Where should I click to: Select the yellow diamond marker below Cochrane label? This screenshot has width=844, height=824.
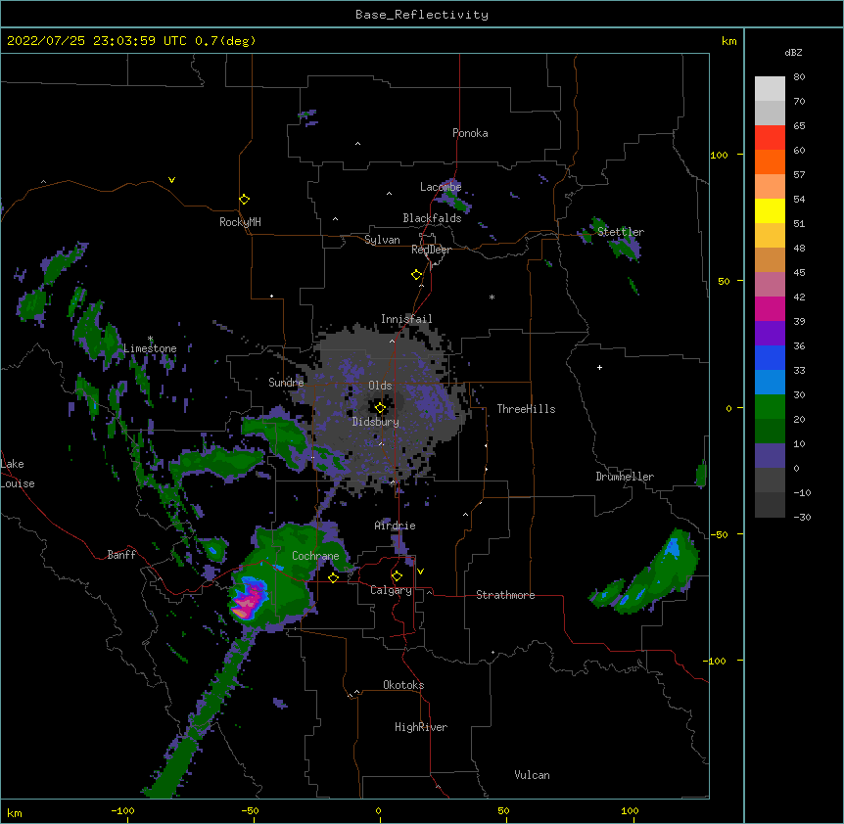[333, 577]
